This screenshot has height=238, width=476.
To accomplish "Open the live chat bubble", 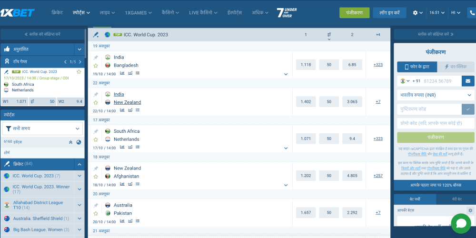I will tap(461, 224).
